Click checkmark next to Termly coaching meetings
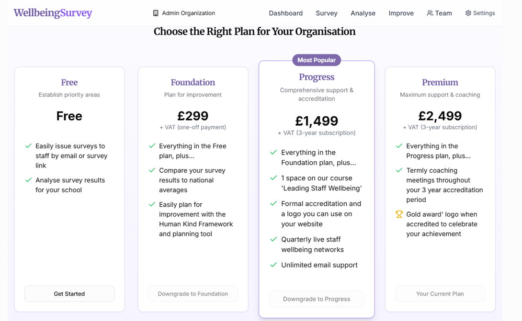This screenshot has height=321, width=522. click(399, 170)
